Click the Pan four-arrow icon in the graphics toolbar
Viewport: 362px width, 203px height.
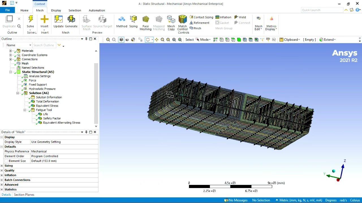(x=156, y=40)
